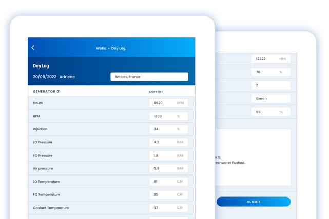Screen dimensions: 329x219
Task: Select the field showing 2 on back tablet
Action: coord(271,85)
